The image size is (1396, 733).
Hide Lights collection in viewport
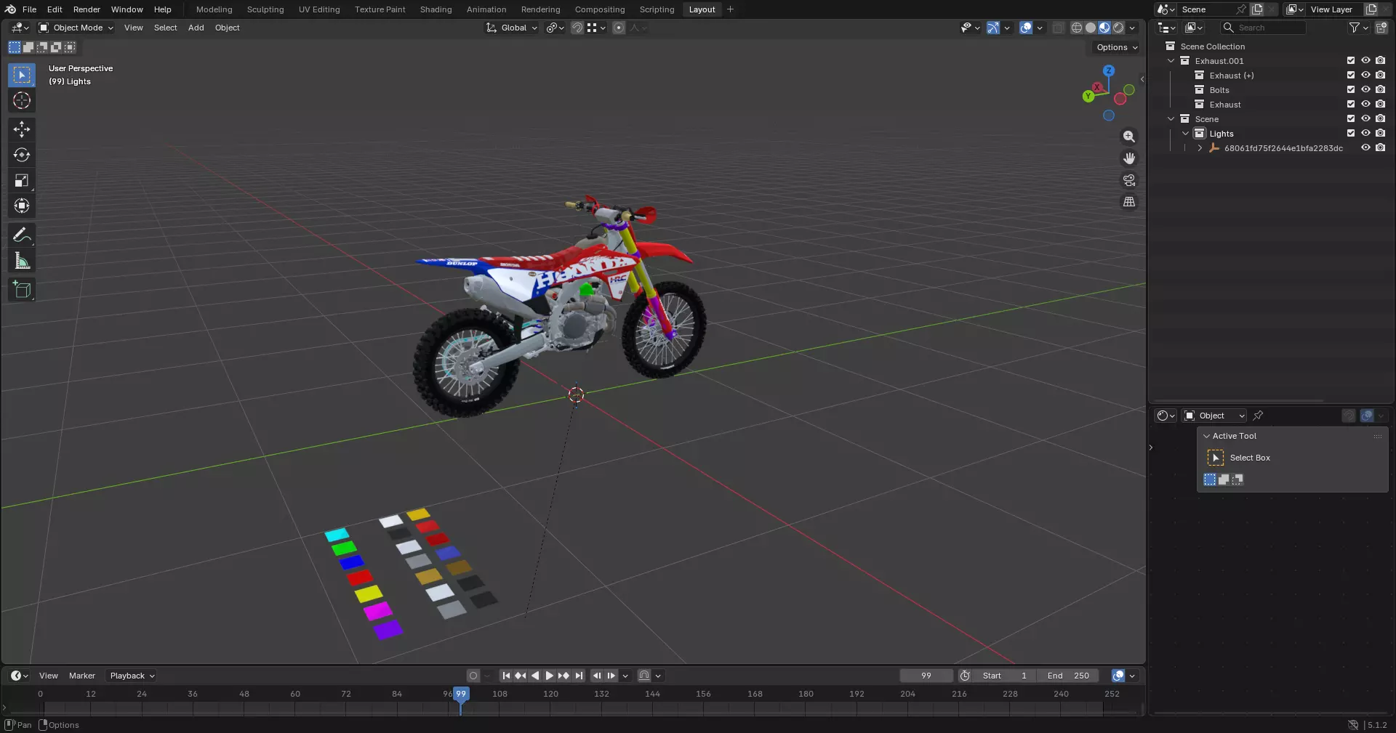pyautogui.click(x=1365, y=134)
